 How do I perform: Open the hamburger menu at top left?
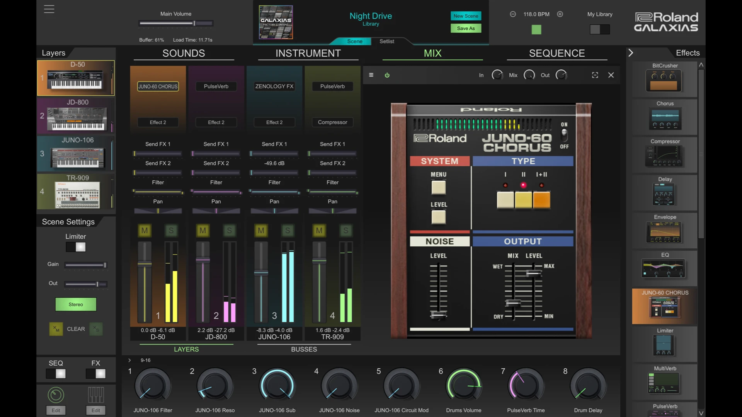[49, 9]
